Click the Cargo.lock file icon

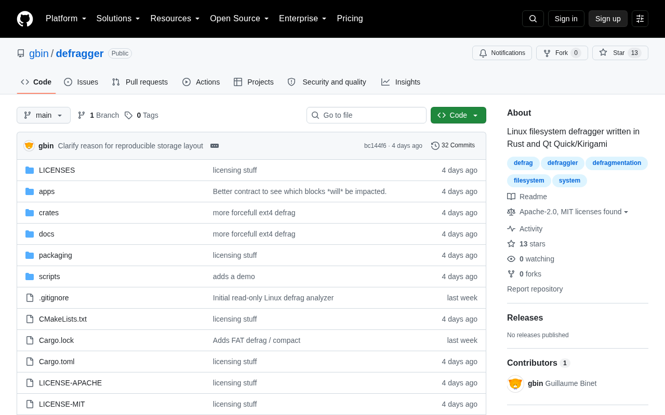pyautogui.click(x=30, y=340)
